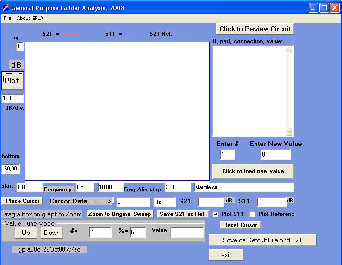342x265 pixels.
Task: Close the GPLA window
Action: tap(335, 8)
